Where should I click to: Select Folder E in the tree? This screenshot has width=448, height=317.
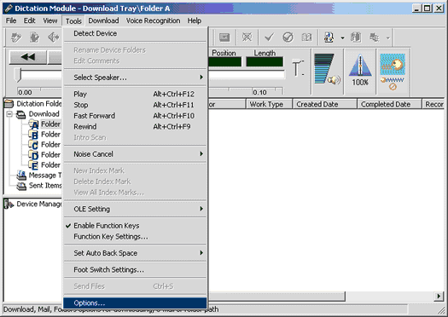45,165
